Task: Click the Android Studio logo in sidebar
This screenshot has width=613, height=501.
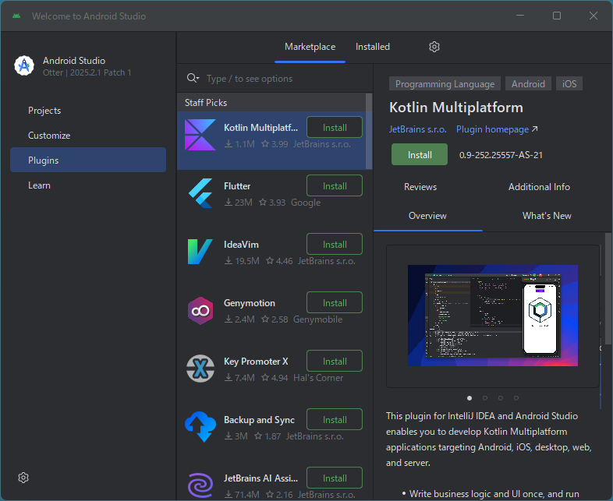Action: 24,65
